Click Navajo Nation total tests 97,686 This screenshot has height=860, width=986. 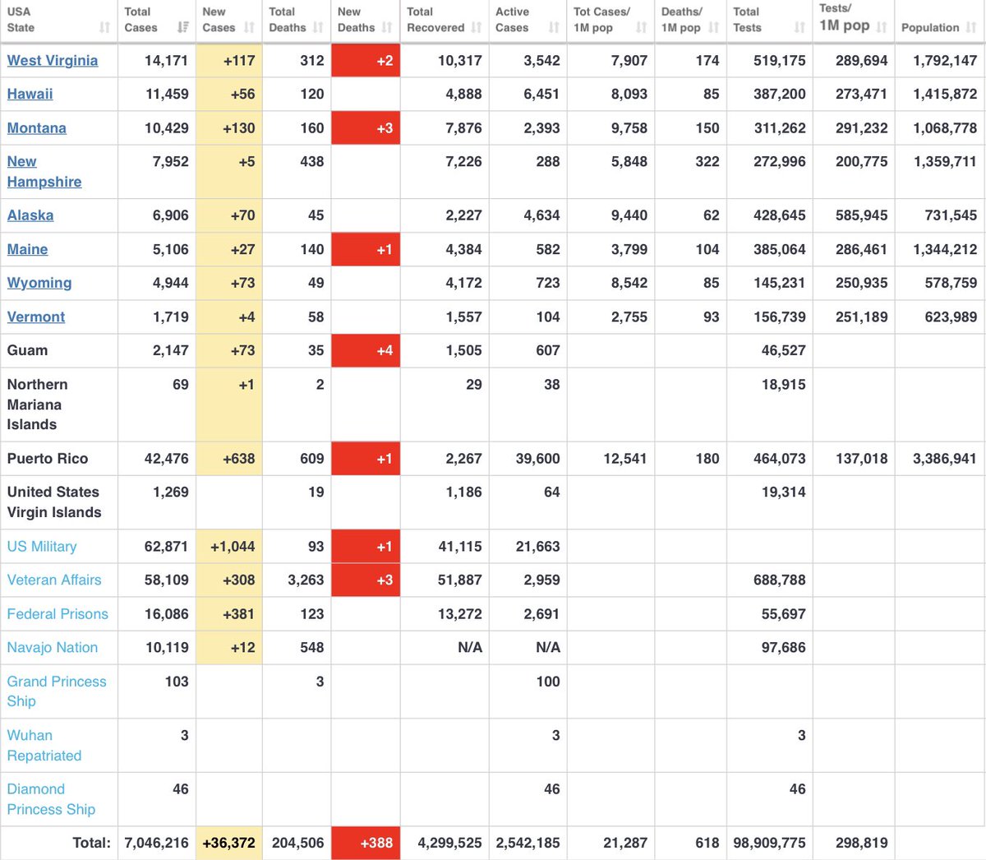[783, 647]
